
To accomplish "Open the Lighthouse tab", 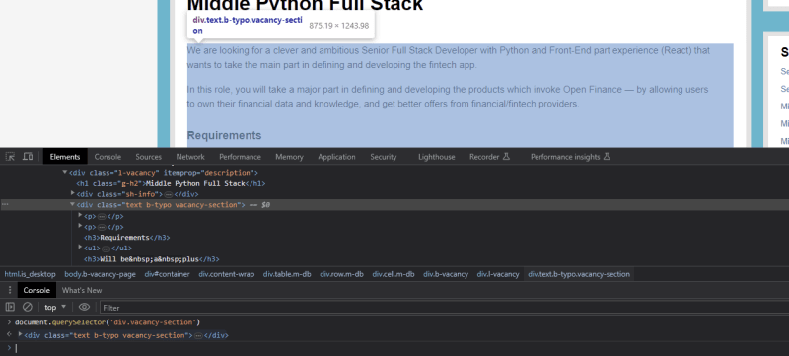I will [436, 157].
